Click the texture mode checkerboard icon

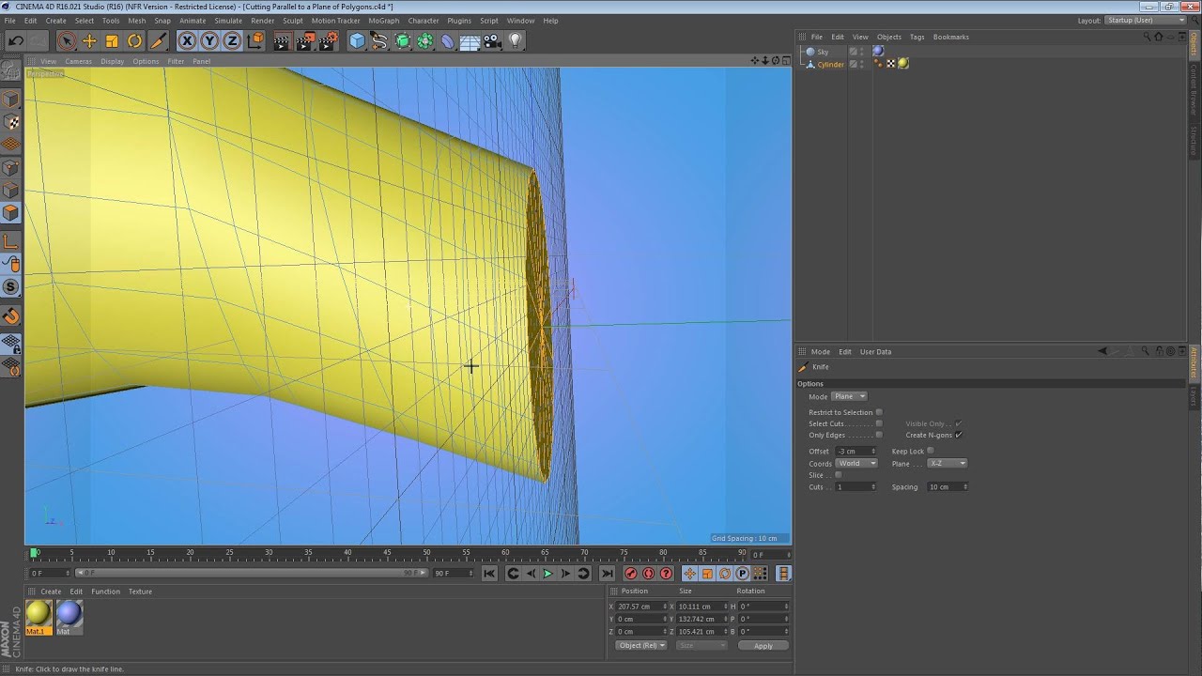[x=11, y=122]
